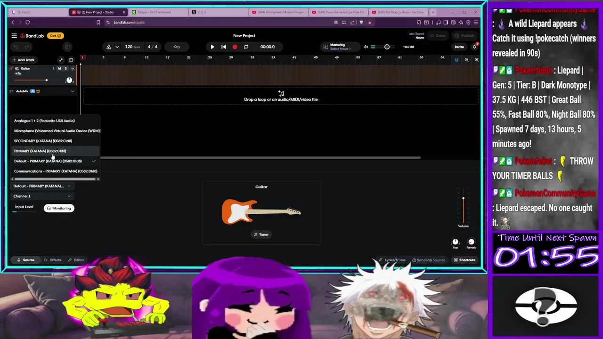
Task: Click the master volume speaker icon
Action: point(366,47)
